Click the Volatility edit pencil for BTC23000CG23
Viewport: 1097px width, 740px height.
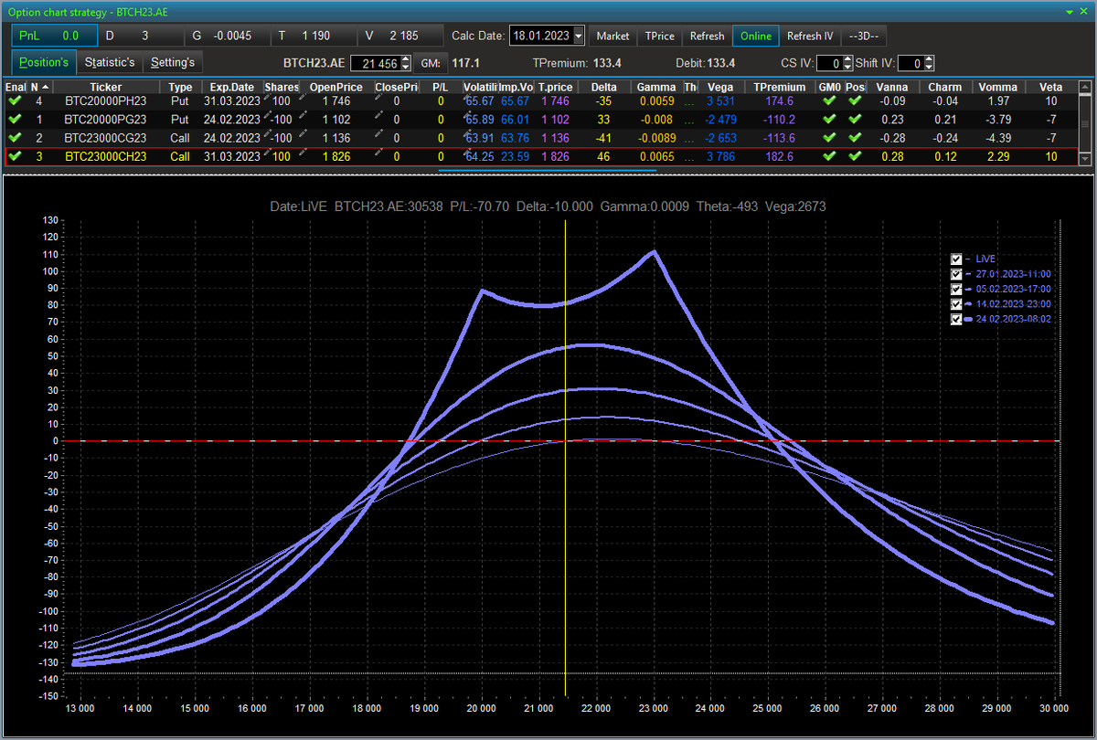point(468,133)
